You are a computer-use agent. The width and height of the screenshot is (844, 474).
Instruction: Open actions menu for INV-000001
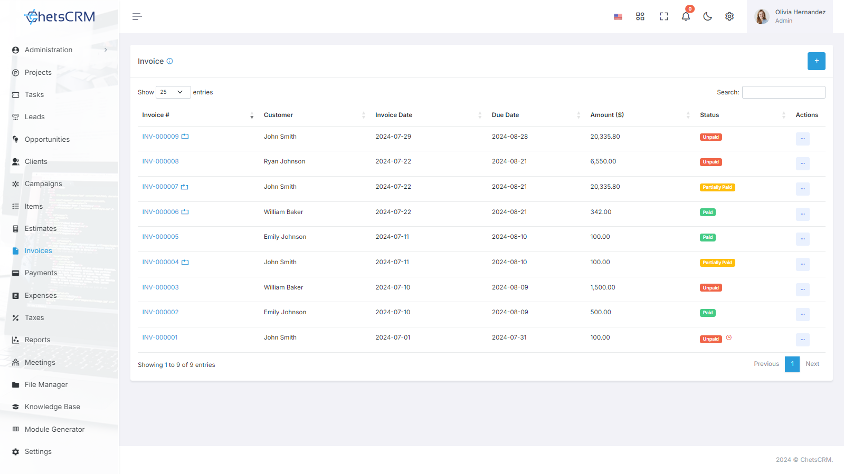pyautogui.click(x=803, y=340)
